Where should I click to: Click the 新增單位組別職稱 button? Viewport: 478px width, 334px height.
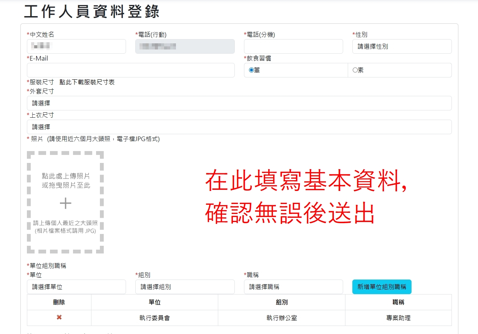click(x=382, y=287)
